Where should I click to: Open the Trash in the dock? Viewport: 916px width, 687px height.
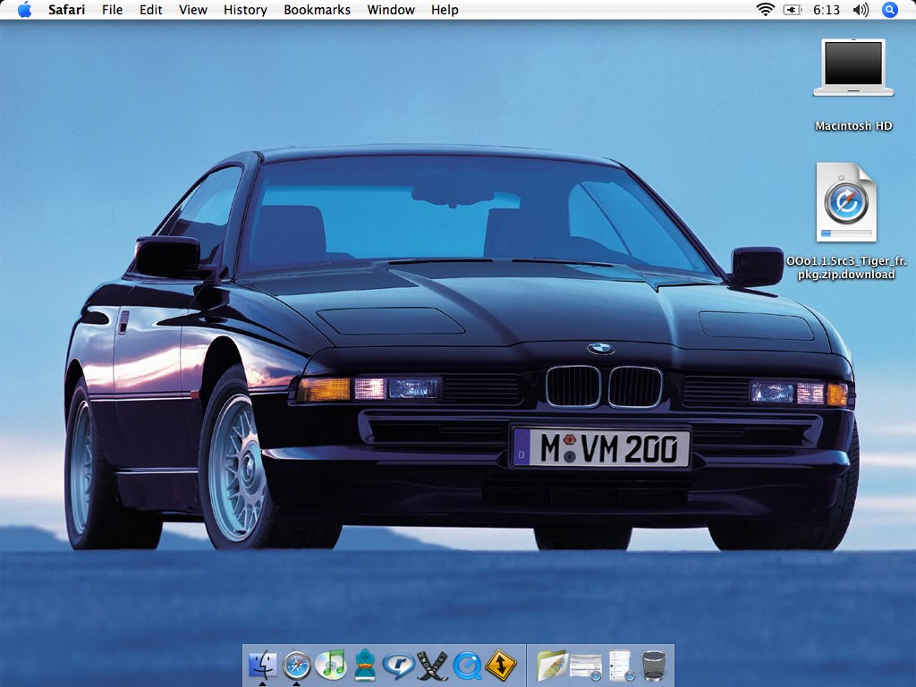coord(655,665)
